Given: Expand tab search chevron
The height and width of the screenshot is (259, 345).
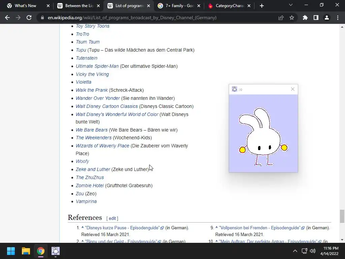Looking at the screenshot, I should coord(291,5).
